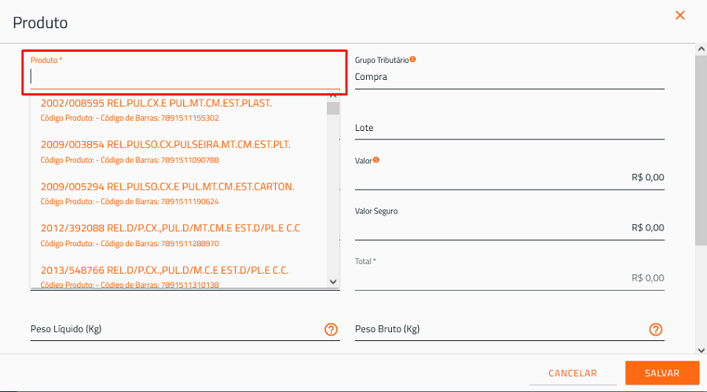
Task: Click the info icon beside Grupo Tributário
Action: point(412,60)
